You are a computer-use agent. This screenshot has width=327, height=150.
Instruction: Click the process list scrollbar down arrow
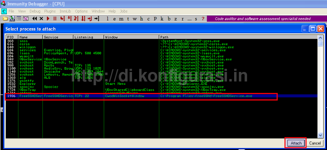(x=321, y=135)
